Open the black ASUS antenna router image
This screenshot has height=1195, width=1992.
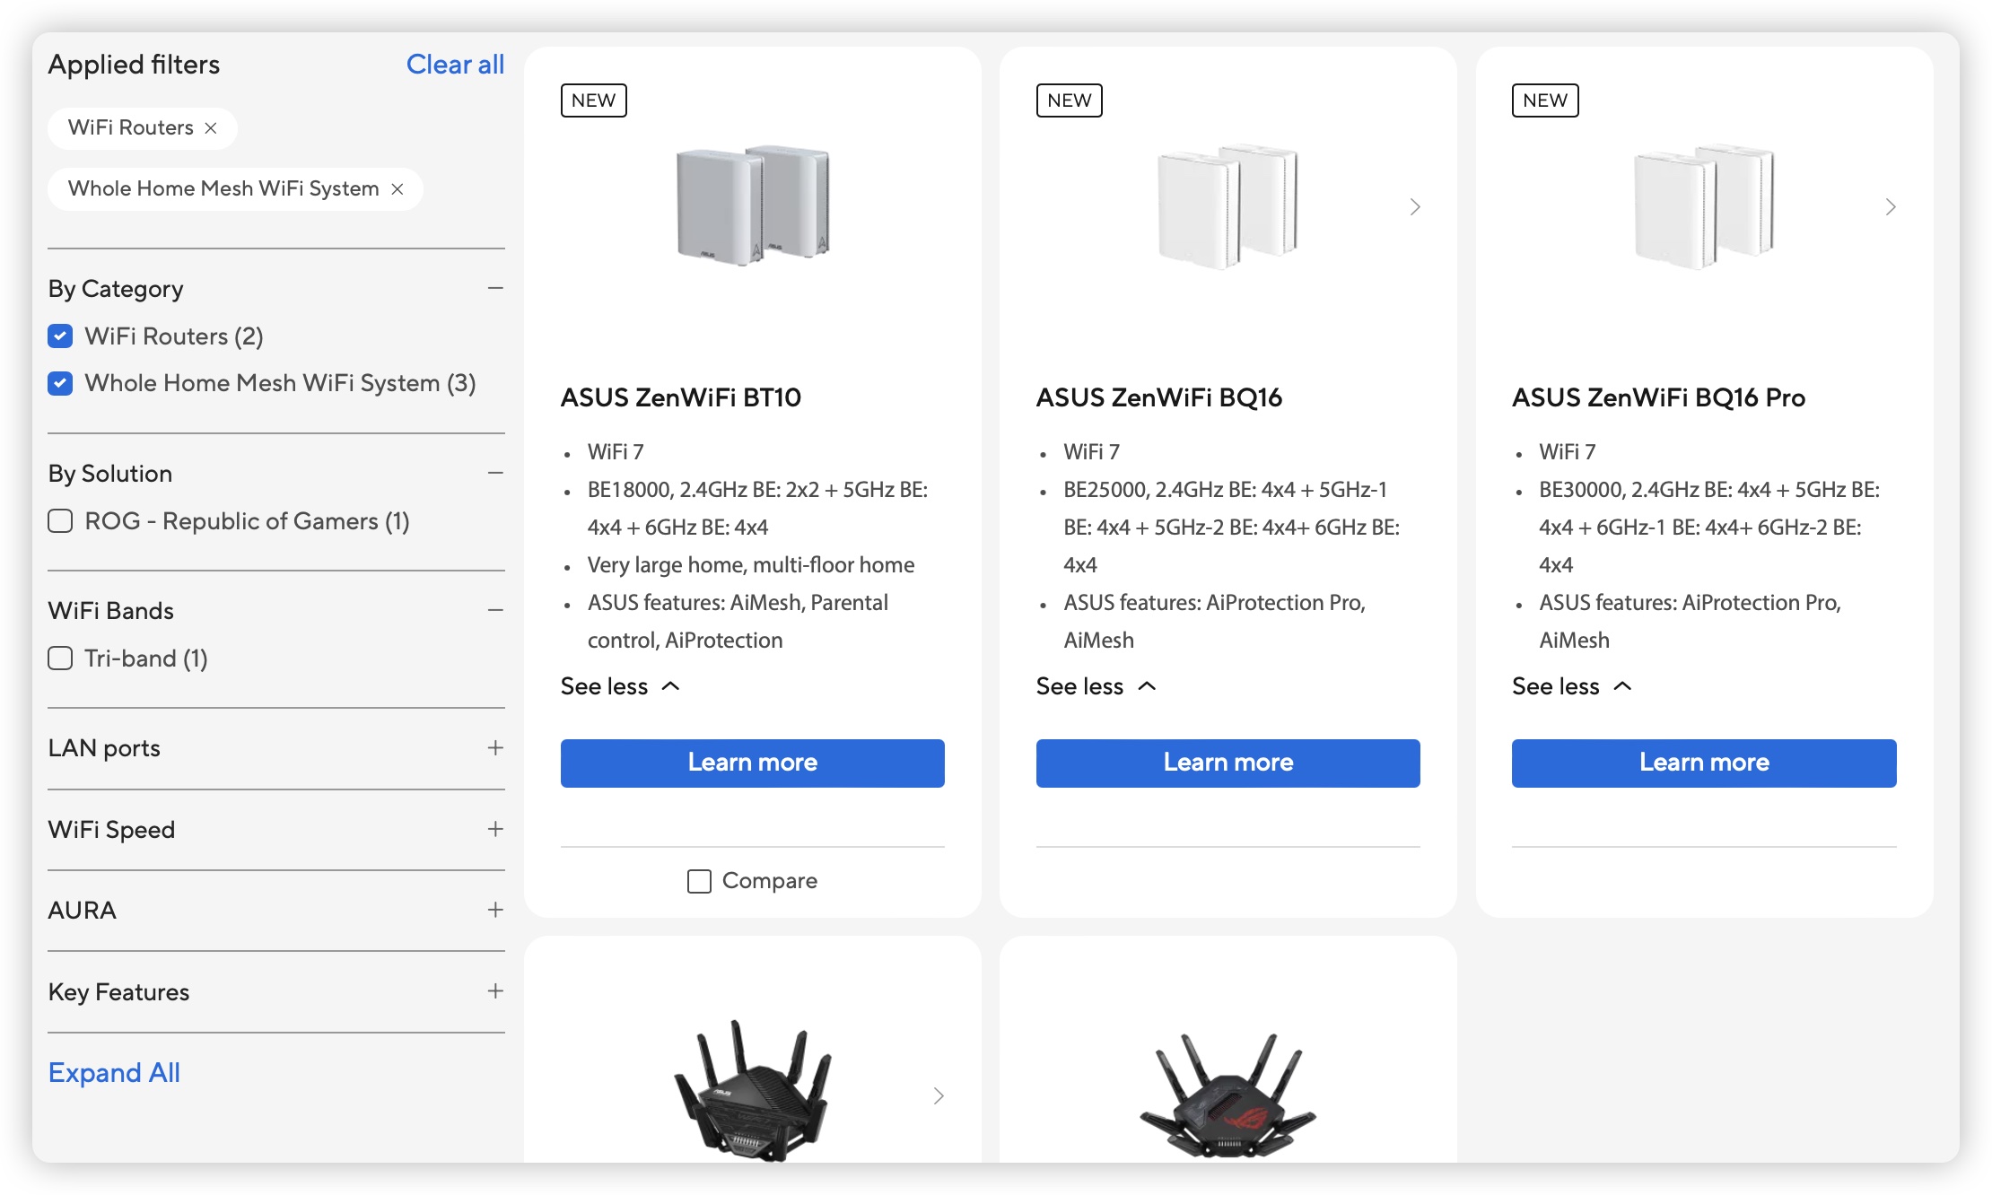753,1091
